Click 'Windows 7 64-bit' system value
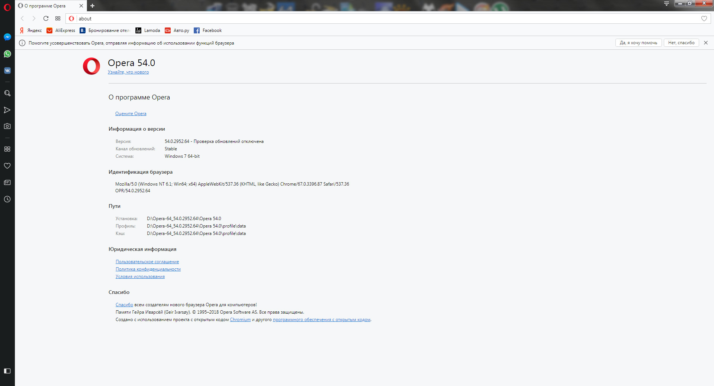The height and width of the screenshot is (386, 714). pos(182,156)
